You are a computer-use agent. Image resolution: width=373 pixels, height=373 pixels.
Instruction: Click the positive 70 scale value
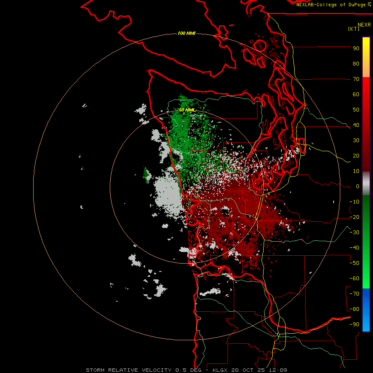click(356, 79)
